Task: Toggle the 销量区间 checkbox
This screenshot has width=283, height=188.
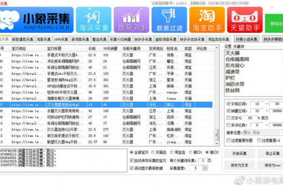Action: 228,111
